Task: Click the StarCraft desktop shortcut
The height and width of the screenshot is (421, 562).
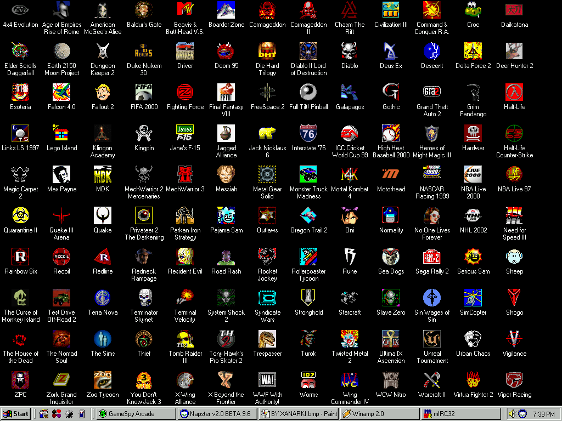Action: tap(350, 298)
